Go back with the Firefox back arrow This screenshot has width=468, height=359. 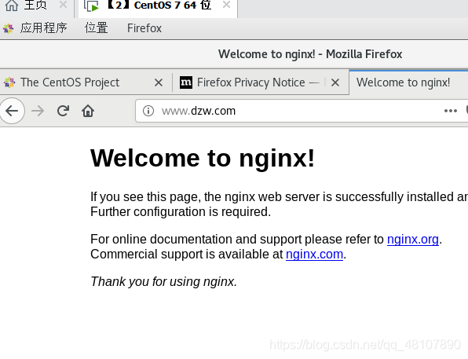[12, 111]
